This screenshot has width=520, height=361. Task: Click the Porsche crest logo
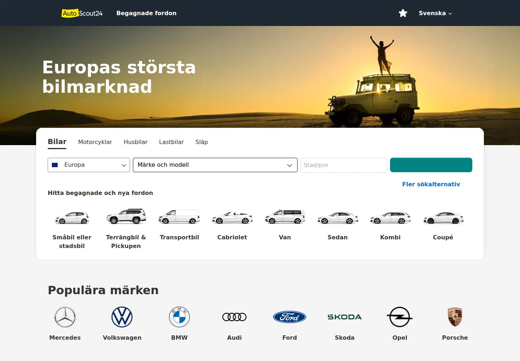(x=455, y=317)
